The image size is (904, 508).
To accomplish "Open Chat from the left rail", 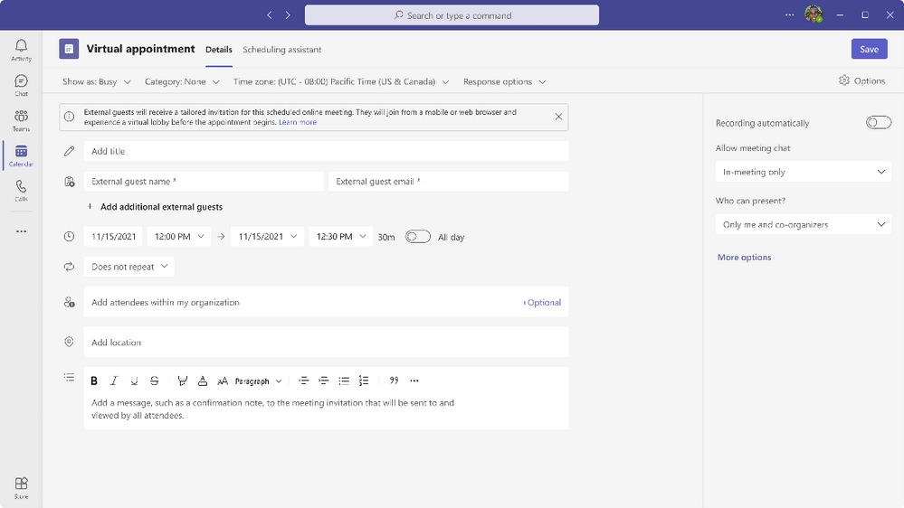I will click(21, 85).
